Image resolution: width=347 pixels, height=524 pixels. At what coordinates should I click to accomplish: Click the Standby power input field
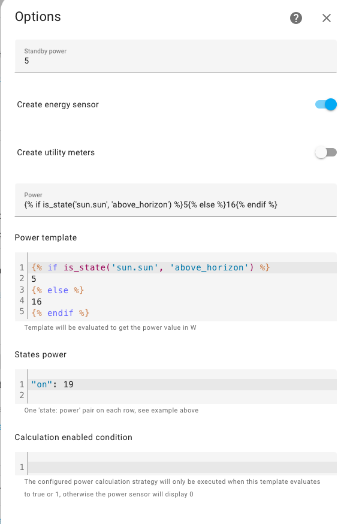(x=175, y=61)
